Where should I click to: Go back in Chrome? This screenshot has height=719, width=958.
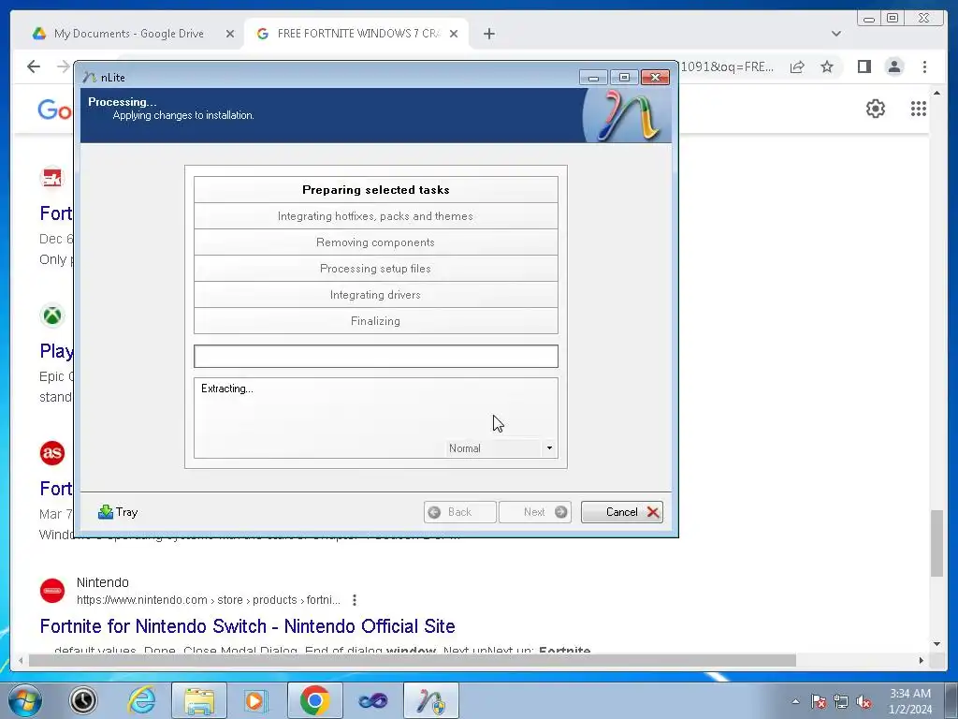34,66
